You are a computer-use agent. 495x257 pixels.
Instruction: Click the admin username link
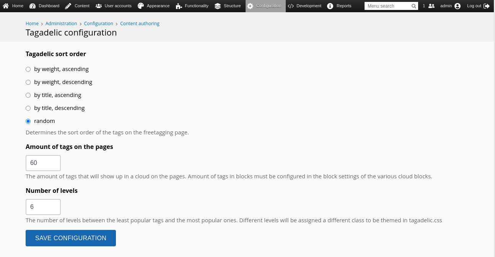click(x=446, y=6)
